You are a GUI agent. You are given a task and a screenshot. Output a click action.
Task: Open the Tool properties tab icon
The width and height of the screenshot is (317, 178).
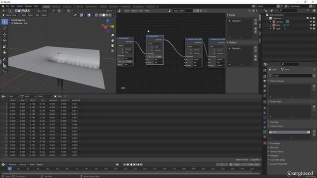pyautogui.click(x=264, y=70)
